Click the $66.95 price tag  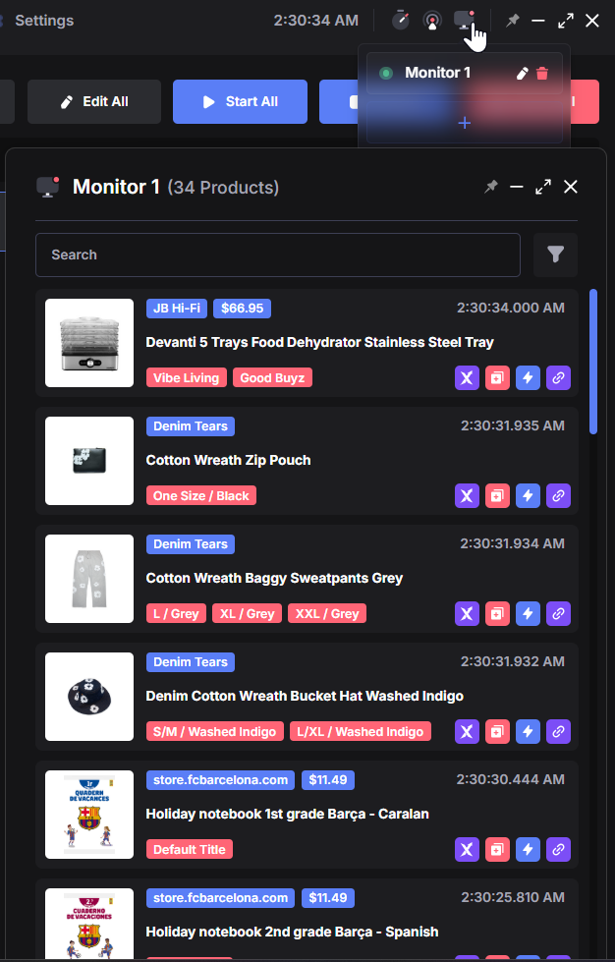pyautogui.click(x=243, y=308)
